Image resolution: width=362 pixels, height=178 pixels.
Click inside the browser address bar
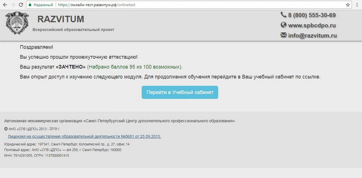(x=107, y=5)
